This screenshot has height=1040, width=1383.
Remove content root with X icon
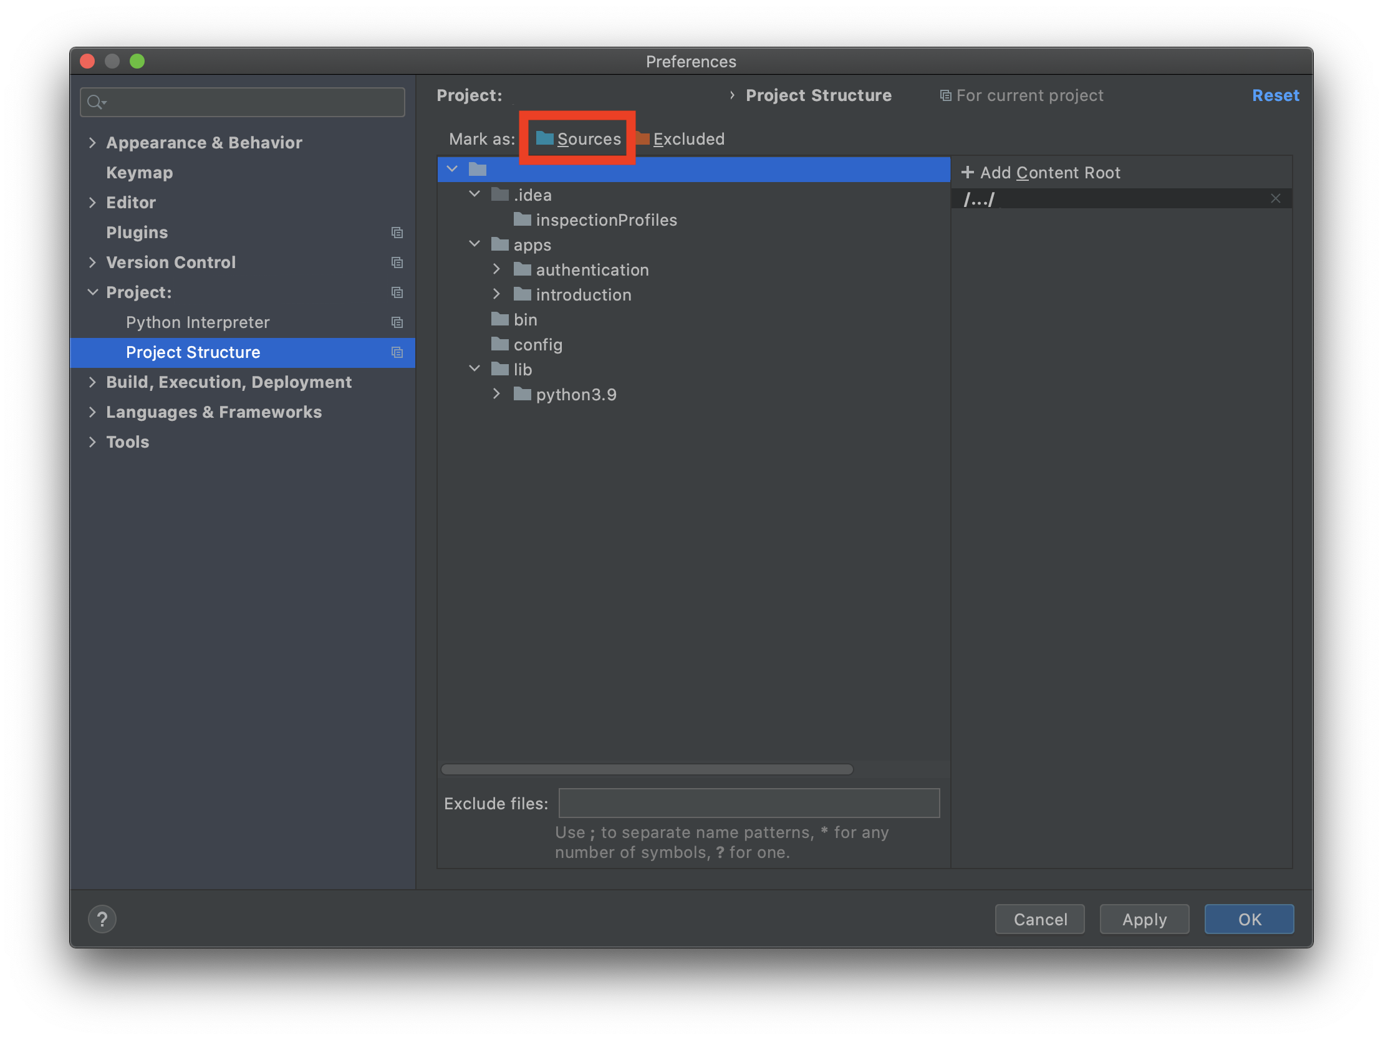[x=1275, y=199]
